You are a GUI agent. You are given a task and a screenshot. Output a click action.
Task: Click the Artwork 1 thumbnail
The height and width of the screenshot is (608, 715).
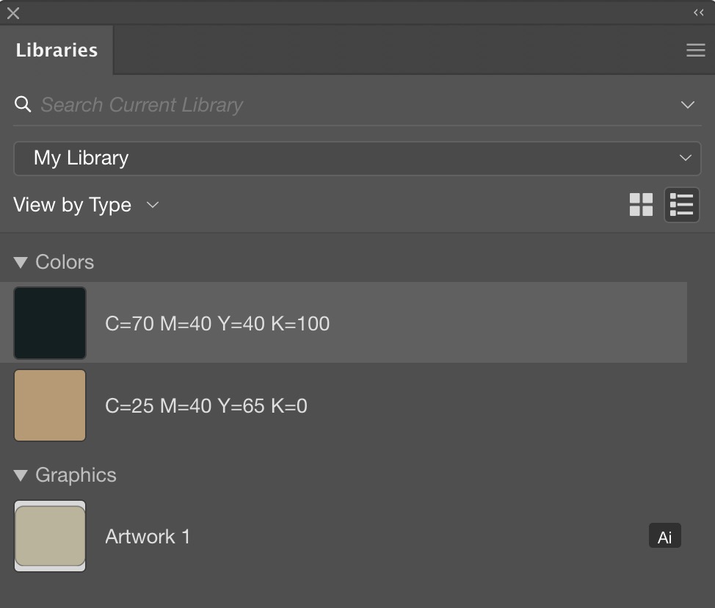pos(50,536)
